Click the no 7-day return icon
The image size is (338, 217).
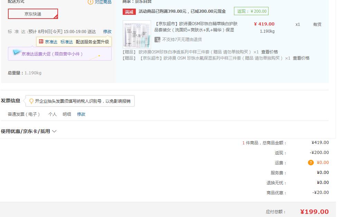157,40
